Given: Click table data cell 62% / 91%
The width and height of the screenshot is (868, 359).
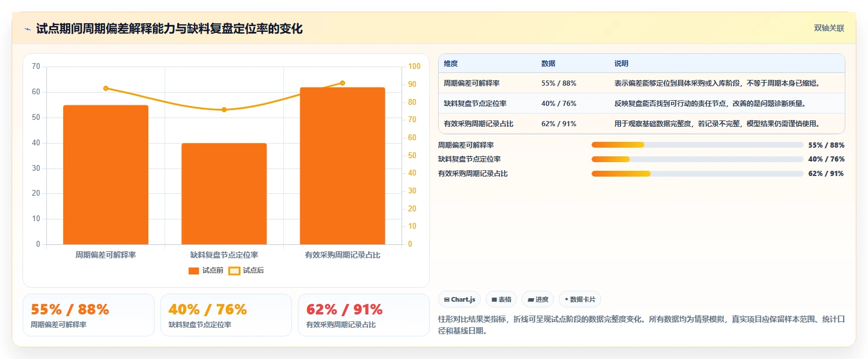Looking at the screenshot, I should click(x=559, y=124).
